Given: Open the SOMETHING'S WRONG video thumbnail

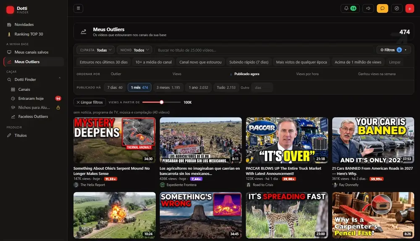Looking at the screenshot, I should pyautogui.click(x=201, y=215).
